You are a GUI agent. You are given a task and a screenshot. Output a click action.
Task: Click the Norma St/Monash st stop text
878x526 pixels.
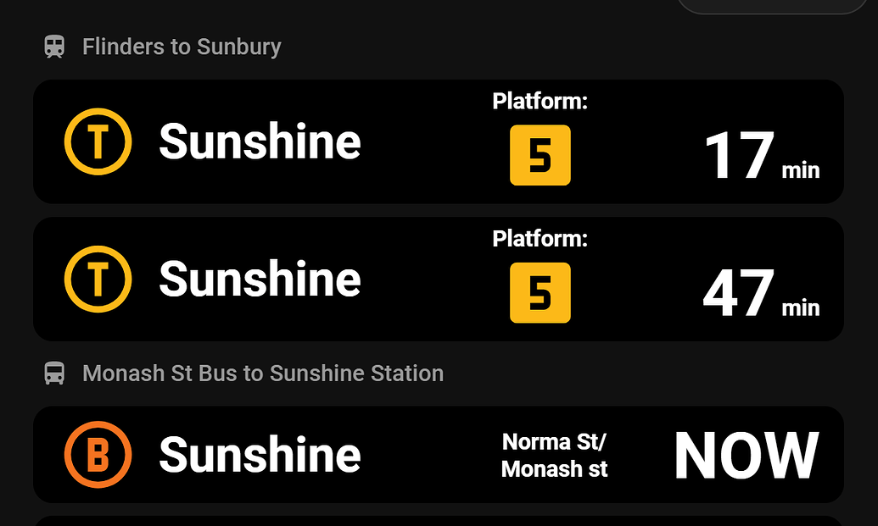coord(554,455)
